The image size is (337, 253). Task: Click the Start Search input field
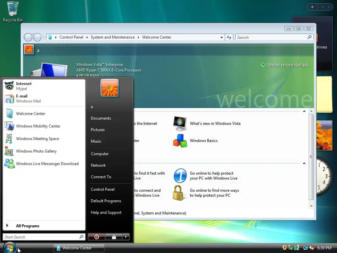[44, 237]
